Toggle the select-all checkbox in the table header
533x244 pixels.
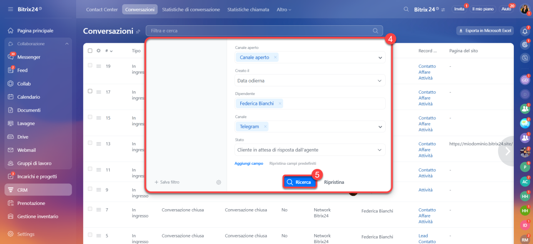click(90, 51)
